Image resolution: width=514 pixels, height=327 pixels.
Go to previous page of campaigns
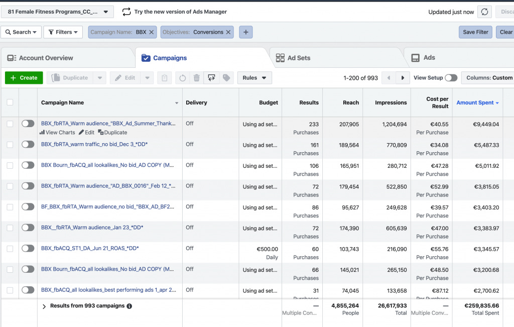tap(389, 78)
